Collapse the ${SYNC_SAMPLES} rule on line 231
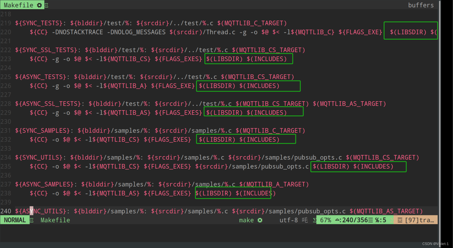 pos(42,130)
